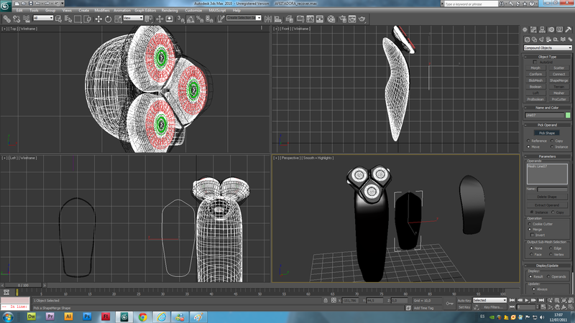Click the Unlink Selection tool
The height and width of the screenshot is (323, 575).
click(x=17, y=19)
